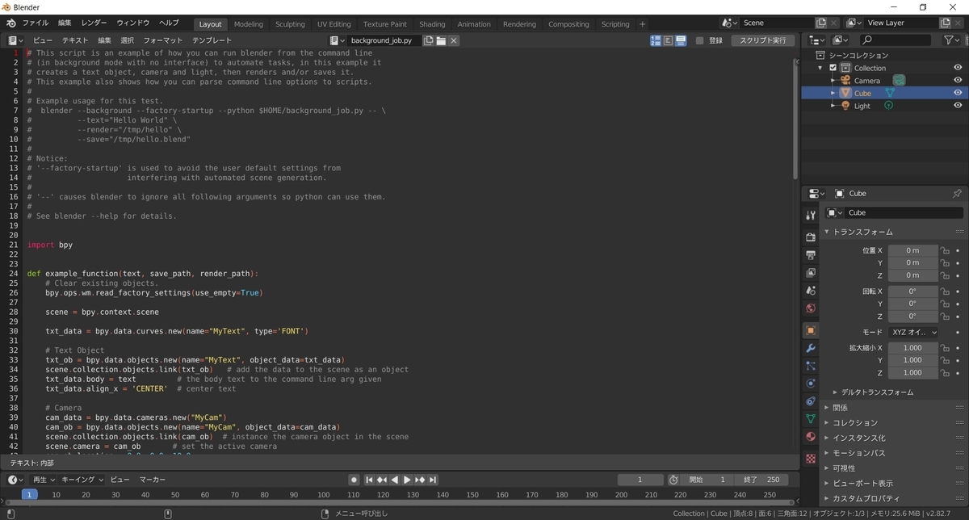The height and width of the screenshot is (520, 969).
Task: Open text file folder icon
Action: (x=441, y=40)
